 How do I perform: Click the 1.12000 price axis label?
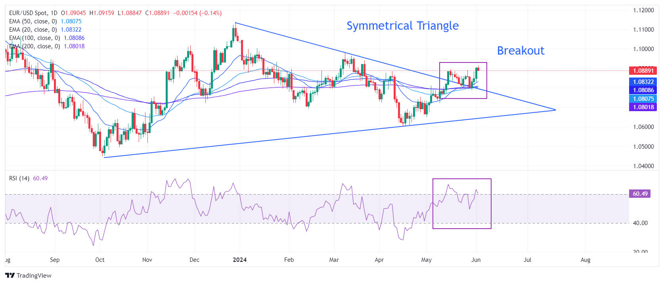(643, 10)
